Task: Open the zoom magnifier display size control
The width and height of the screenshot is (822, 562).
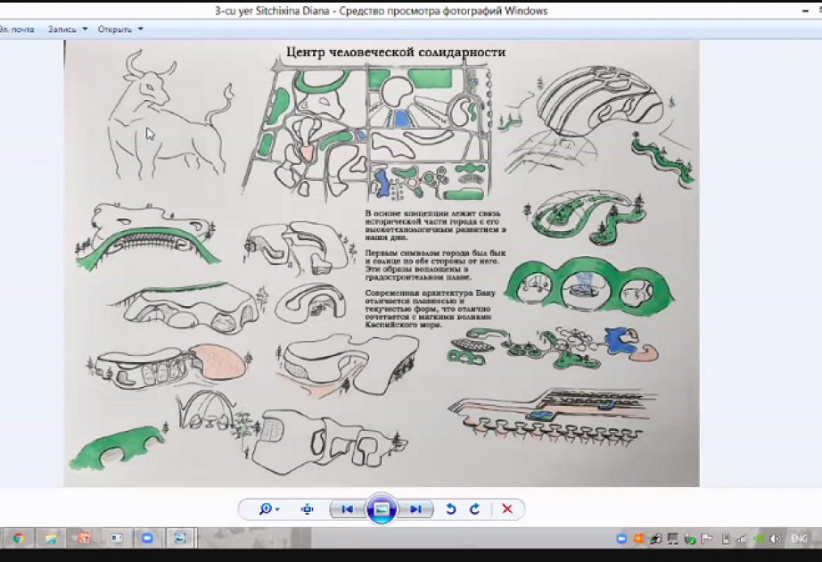Action: coord(269,509)
